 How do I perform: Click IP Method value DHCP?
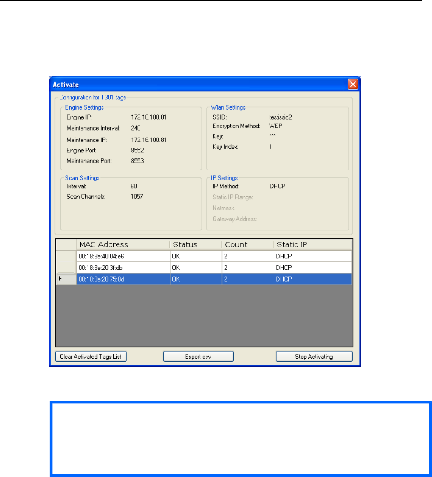[277, 186]
